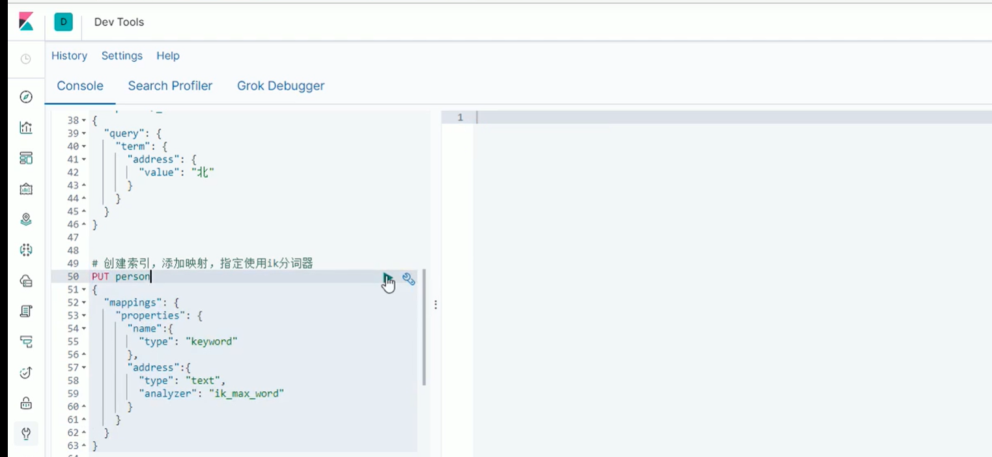Click the "mappings" key text

tap(132, 303)
